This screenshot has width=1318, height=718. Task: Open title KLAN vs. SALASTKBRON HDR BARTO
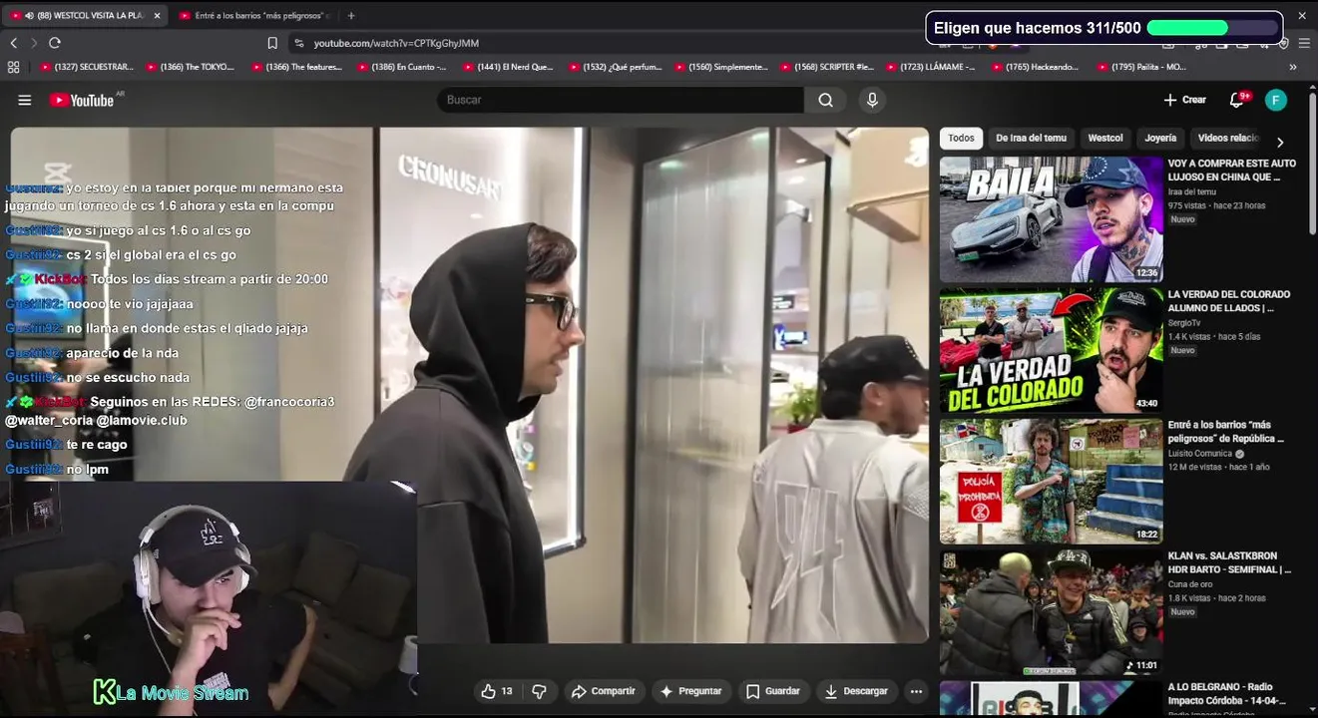[x=1229, y=562]
